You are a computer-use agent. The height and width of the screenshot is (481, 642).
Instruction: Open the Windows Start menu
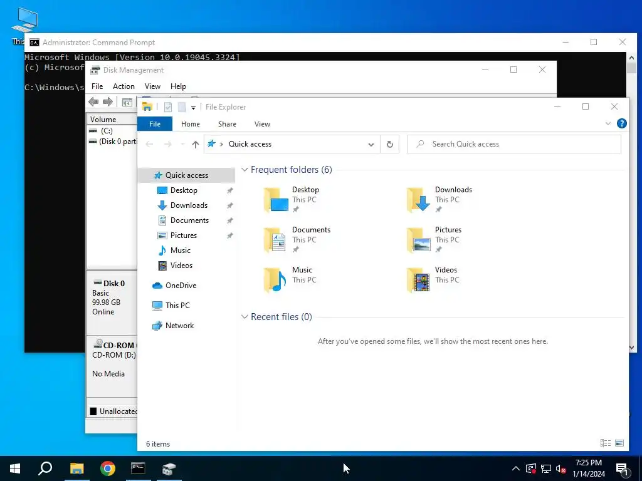pos(15,468)
